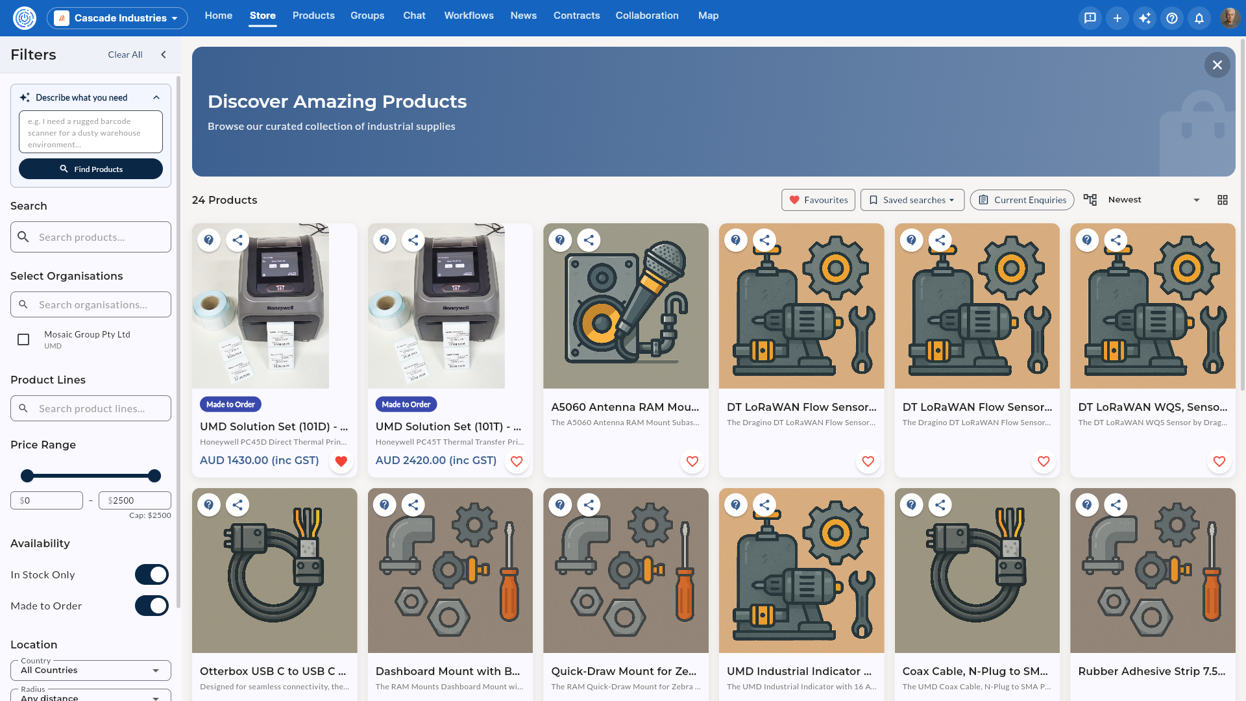Screen dimensions: 1246x701
Task: Open the Chat tab
Action: click(414, 16)
